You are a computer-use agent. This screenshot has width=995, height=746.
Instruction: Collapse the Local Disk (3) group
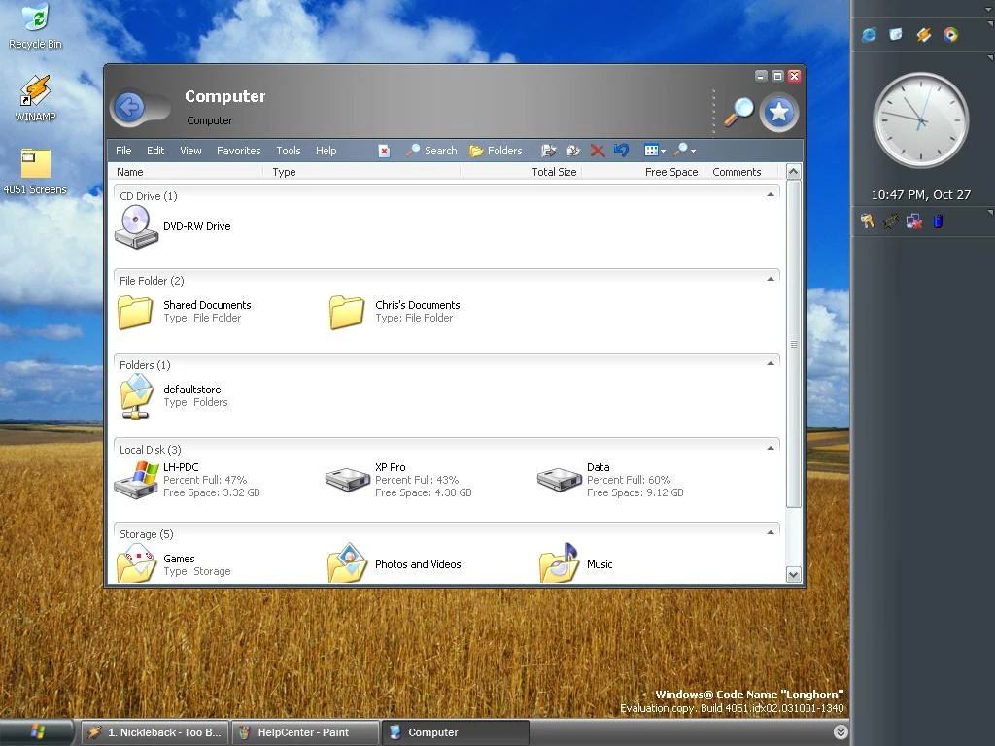click(x=771, y=447)
